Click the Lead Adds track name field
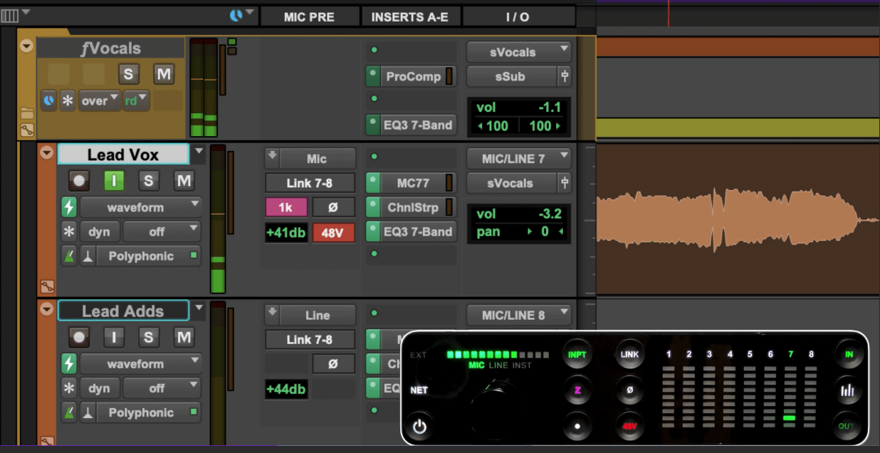Screen dimensions: 880x453 [123, 311]
